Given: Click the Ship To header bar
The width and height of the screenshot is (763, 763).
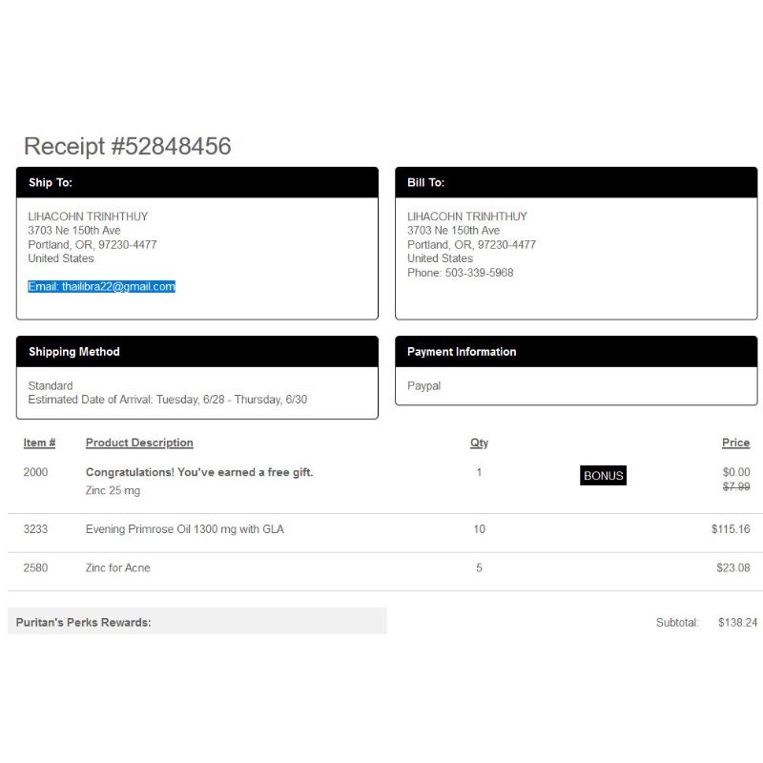Looking at the screenshot, I should point(197,182).
